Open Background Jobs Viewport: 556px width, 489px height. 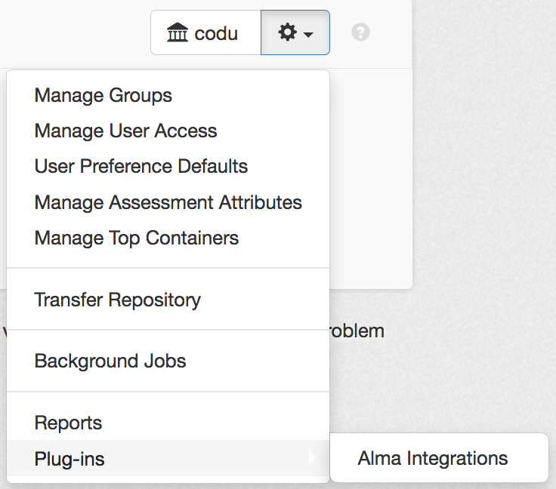(x=110, y=361)
